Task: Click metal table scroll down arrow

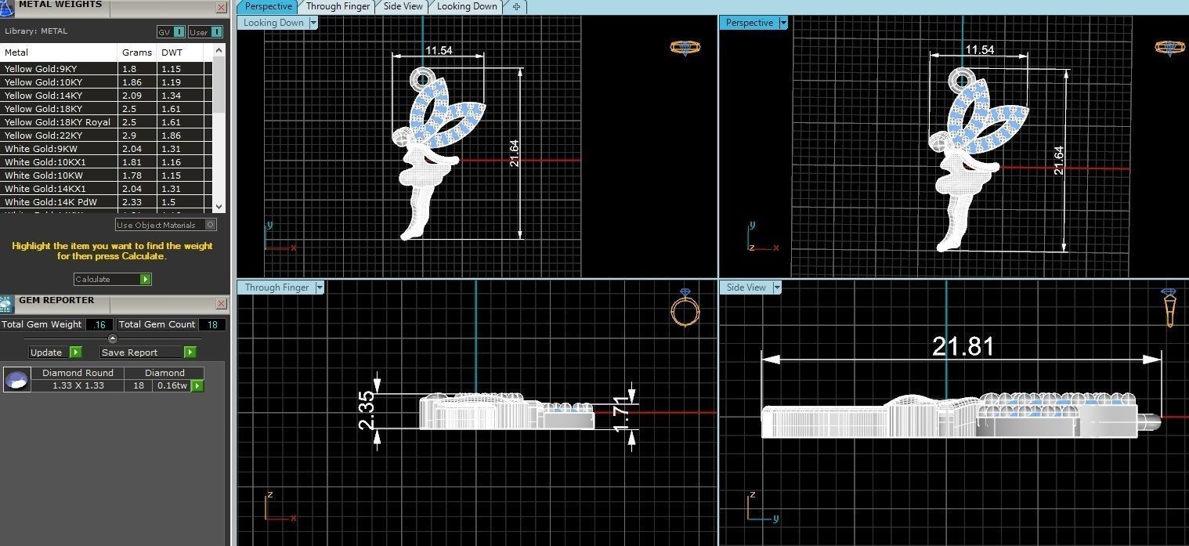Action: coord(219,206)
